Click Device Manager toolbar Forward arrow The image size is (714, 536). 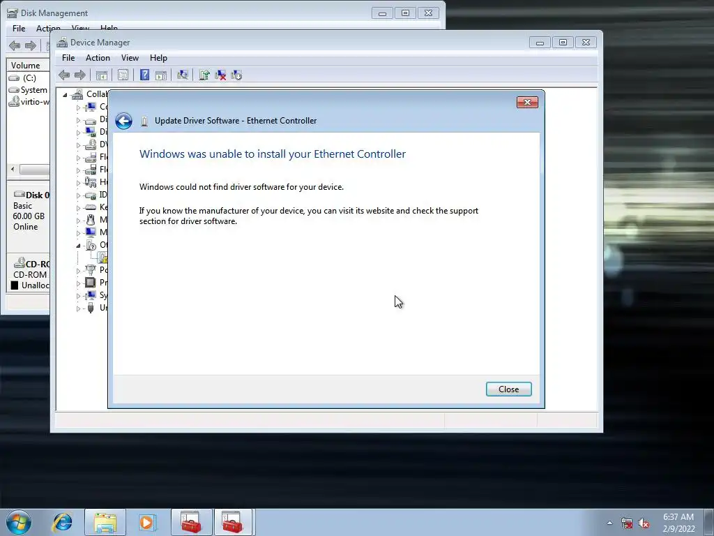(79, 75)
